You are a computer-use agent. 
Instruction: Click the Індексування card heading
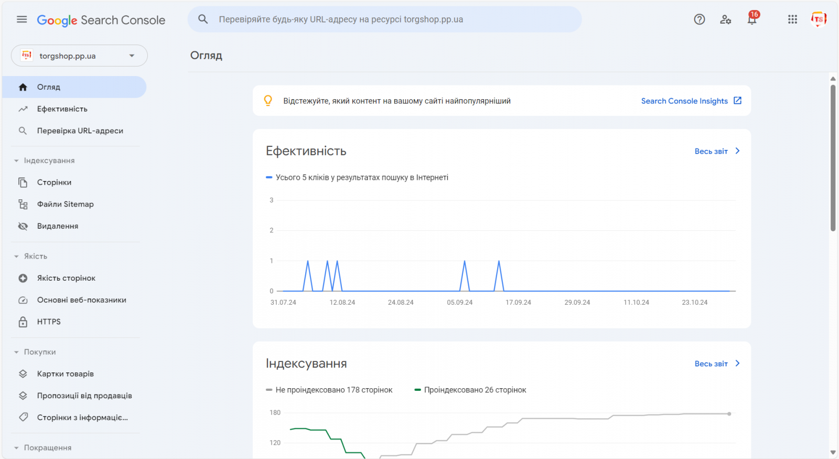pyautogui.click(x=306, y=364)
